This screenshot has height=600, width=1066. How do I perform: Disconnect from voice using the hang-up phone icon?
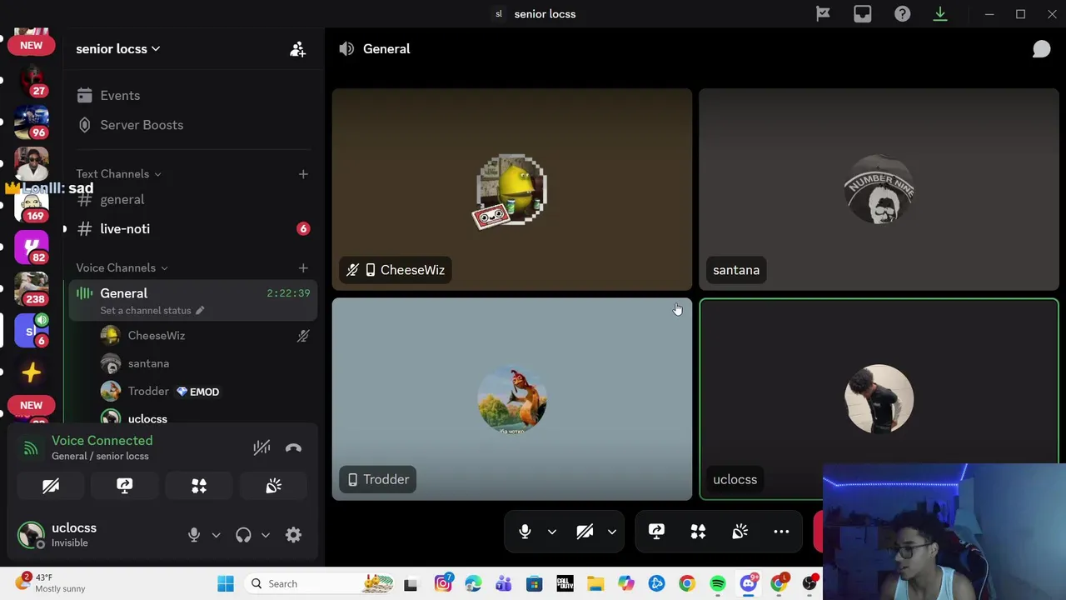pos(293,447)
